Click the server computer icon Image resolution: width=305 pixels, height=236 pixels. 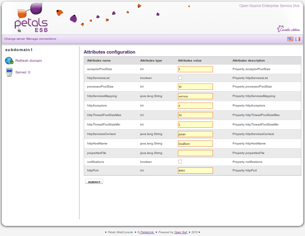(9, 73)
